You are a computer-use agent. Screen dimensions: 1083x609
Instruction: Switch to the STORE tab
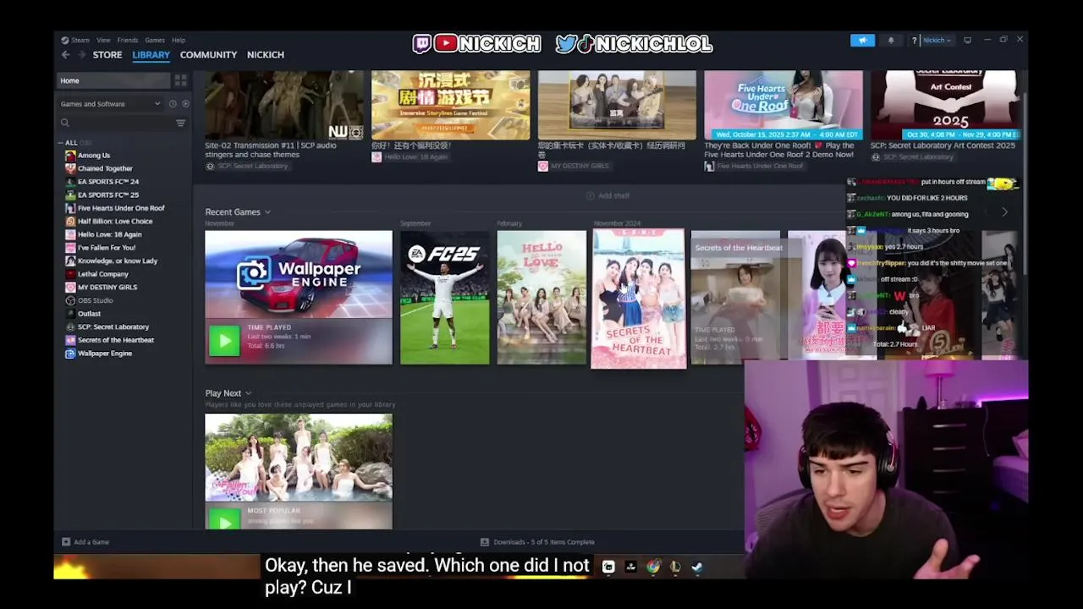(x=107, y=55)
